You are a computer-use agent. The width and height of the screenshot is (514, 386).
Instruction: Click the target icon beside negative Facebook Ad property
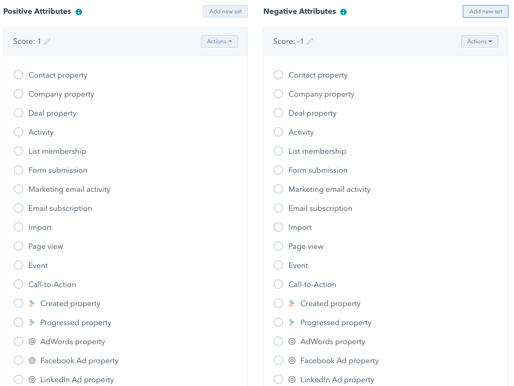[x=292, y=361]
